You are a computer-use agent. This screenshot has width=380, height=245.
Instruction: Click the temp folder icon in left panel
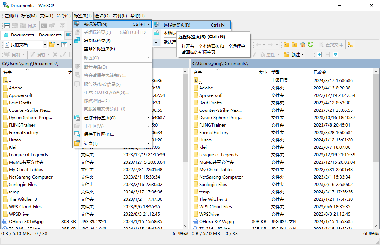click(x=5, y=192)
